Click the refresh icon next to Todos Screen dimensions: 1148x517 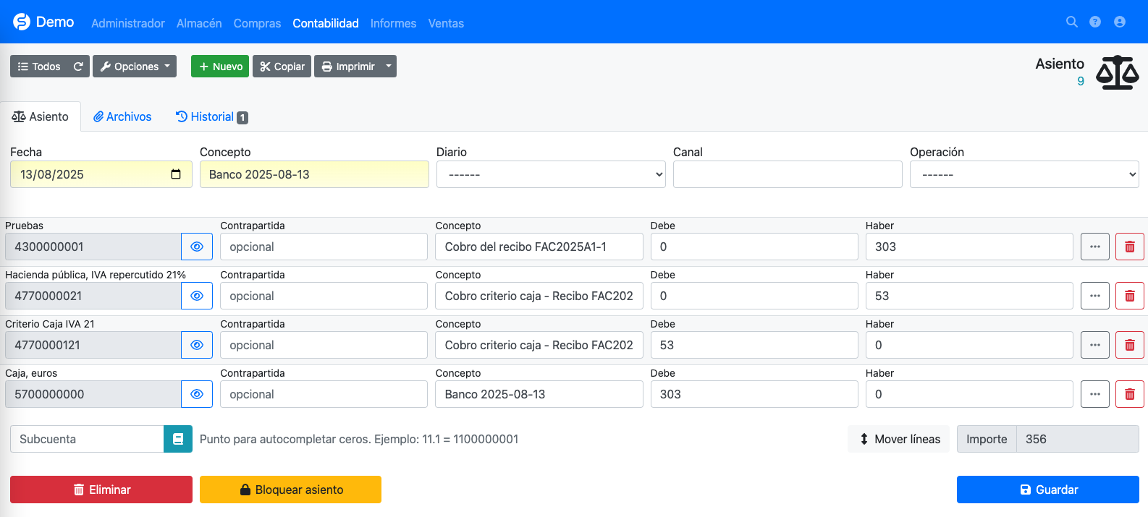[79, 67]
